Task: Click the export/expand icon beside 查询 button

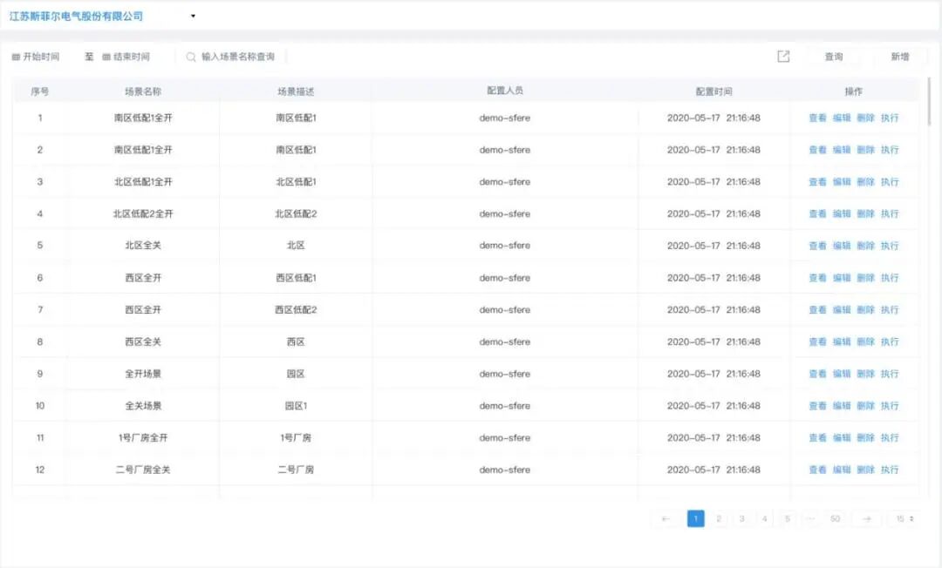Action: 782,56
